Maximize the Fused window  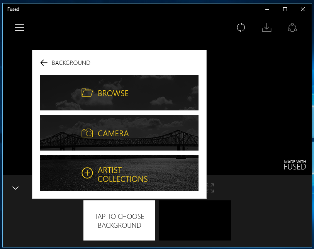pyautogui.click(x=285, y=9)
